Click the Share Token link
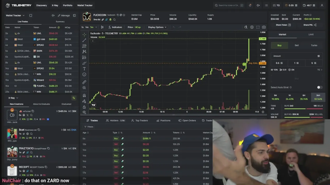This screenshot has width=330, height=185. [x=283, y=25]
